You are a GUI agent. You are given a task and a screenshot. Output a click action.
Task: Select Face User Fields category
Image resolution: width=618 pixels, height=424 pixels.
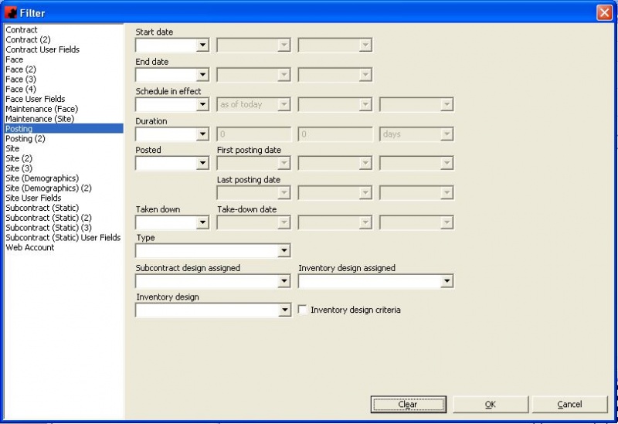(x=35, y=99)
